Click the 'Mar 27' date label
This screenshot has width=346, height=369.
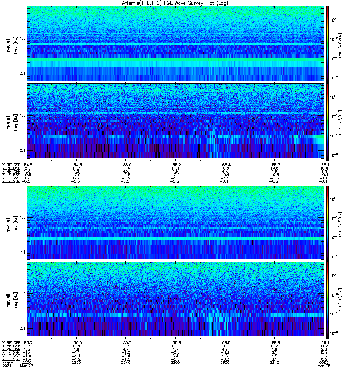point(26,366)
